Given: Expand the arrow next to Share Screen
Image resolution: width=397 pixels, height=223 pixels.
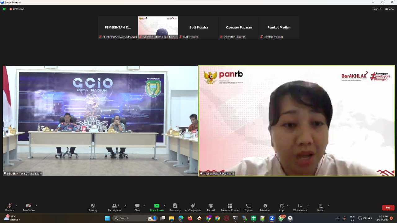Looking at the screenshot, I should 164,206.
